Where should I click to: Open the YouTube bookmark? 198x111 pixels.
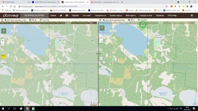(x=187, y=10)
